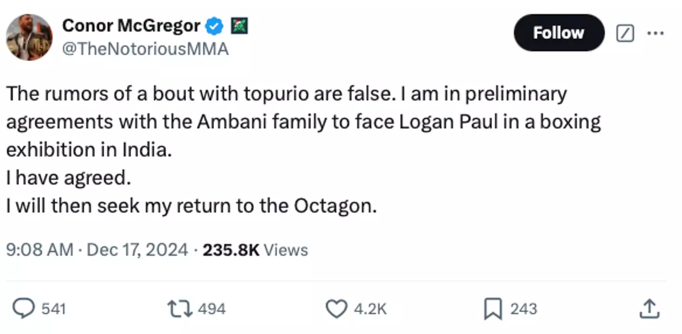This screenshot has width=682, height=334.
Task: Click the repost arrows icon
Action: [179, 309]
